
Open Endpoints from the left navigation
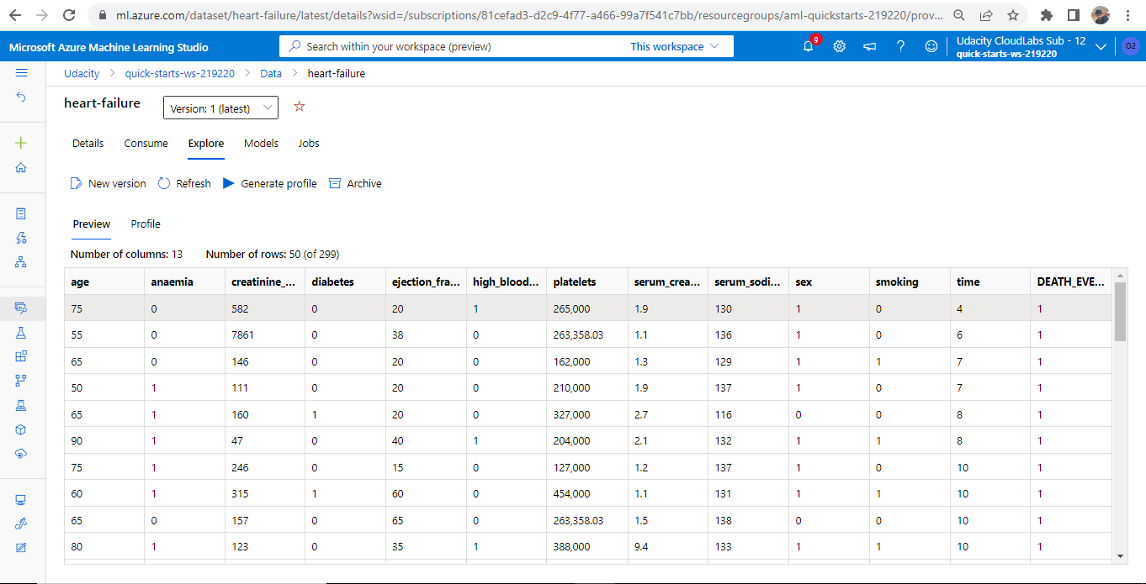point(23,453)
